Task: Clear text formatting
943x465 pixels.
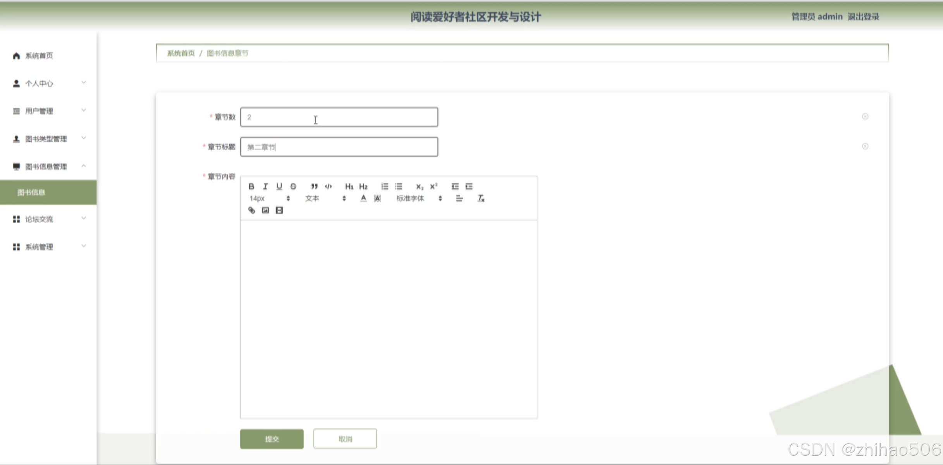Action: pos(481,198)
